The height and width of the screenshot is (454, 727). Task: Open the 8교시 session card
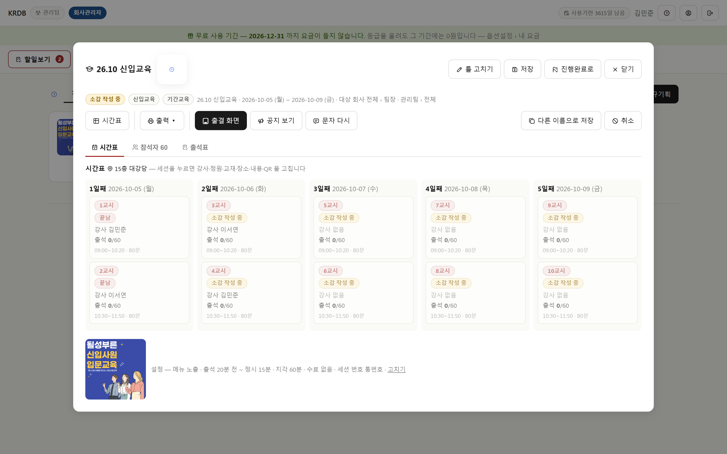tap(475, 293)
